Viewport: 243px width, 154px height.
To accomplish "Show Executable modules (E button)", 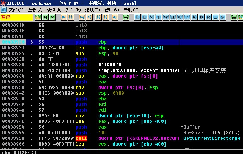I will (145, 17).
